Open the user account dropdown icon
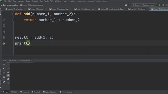The image size is (168, 94). pyautogui.click(x=127, y=5)
